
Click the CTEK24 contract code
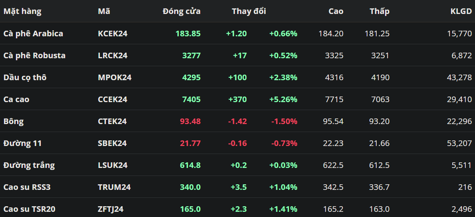click(112, 121)
